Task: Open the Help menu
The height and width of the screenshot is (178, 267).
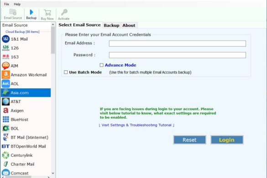Action: coord(17,4)
